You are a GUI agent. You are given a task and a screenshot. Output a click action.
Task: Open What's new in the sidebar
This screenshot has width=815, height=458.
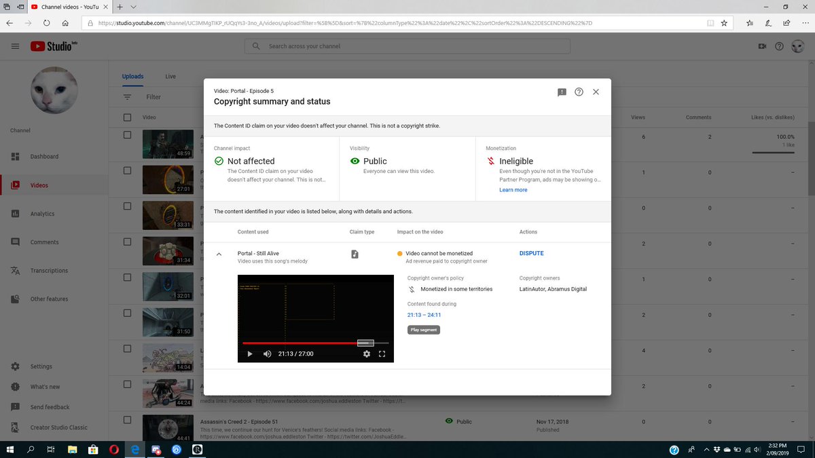coord(54,387)
